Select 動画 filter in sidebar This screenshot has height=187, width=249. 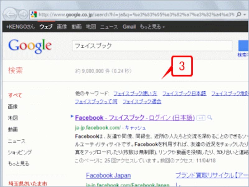click(13, 129)
